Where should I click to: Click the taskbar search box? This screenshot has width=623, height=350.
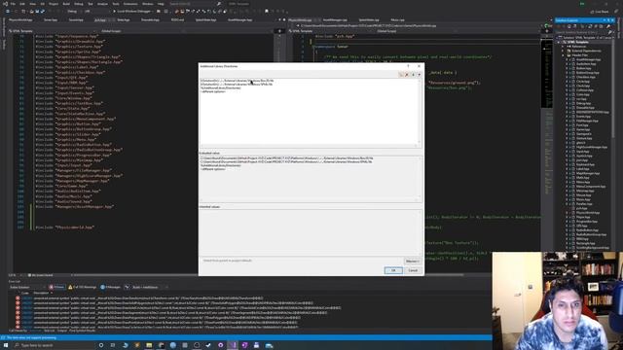(x=54, y=345)
